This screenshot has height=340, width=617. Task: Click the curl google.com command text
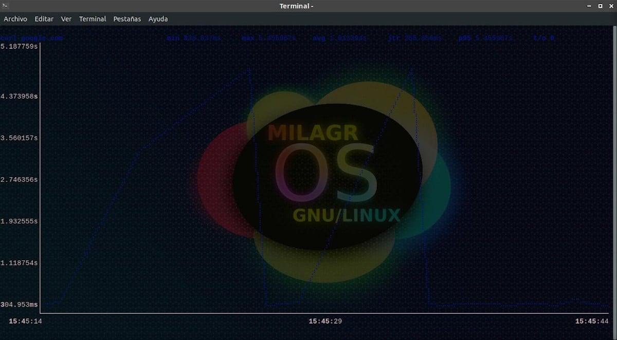31,38
